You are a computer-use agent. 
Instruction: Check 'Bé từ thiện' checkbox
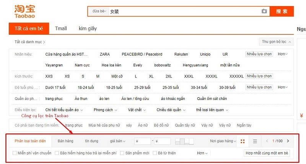[x=155, y=153]
